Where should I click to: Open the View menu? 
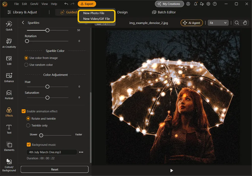point(45,4)
